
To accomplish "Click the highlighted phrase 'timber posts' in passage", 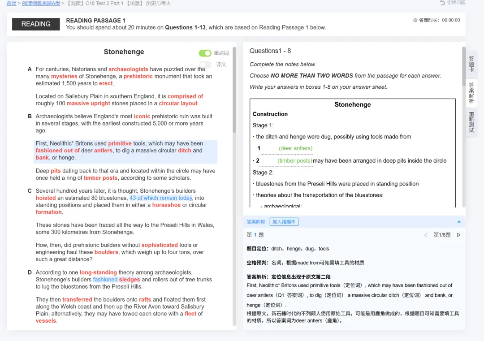I will (101, 178).
